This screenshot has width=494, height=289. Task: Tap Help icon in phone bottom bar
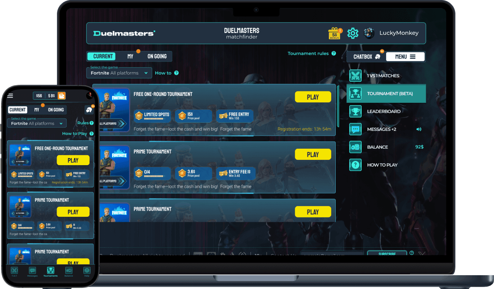[x=87, y=271]
